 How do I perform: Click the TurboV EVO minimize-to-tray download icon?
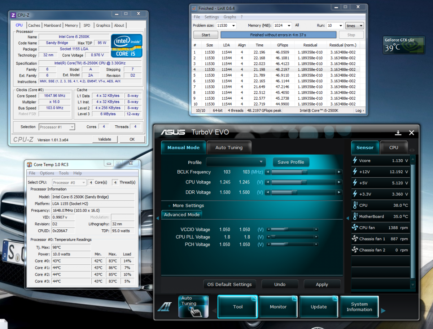398,133
